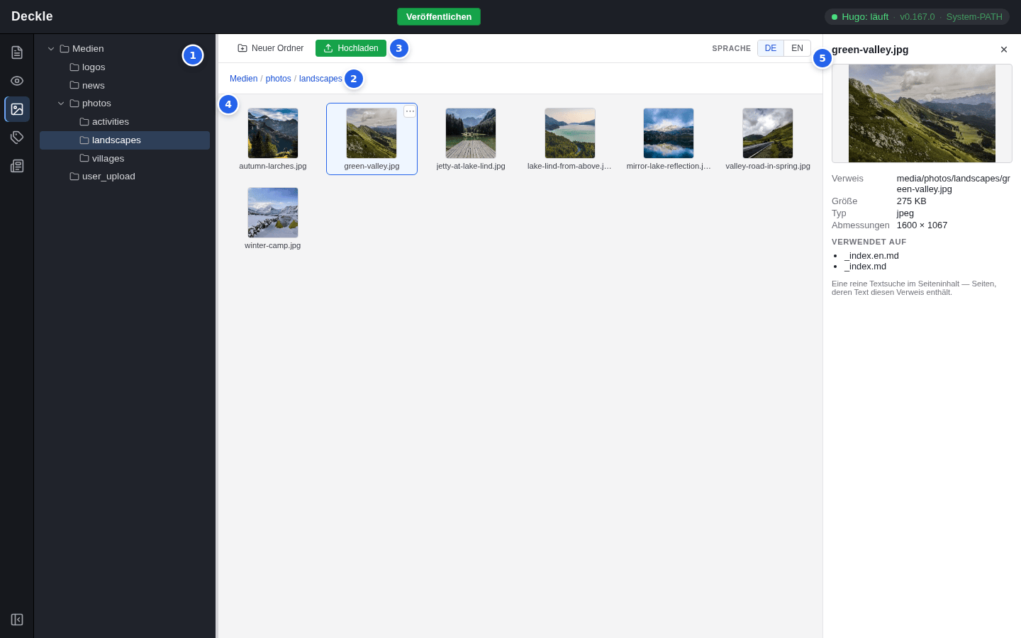Switch language to EN
1021x638 pixels.
click(x=797, y=48)
